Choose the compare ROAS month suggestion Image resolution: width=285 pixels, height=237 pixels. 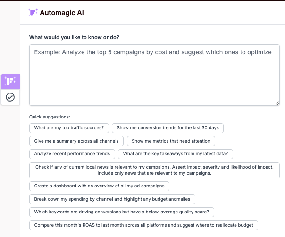point(143,225)
